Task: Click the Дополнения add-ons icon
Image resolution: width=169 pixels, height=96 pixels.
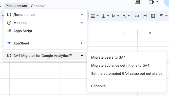Action: click(9, 15)
